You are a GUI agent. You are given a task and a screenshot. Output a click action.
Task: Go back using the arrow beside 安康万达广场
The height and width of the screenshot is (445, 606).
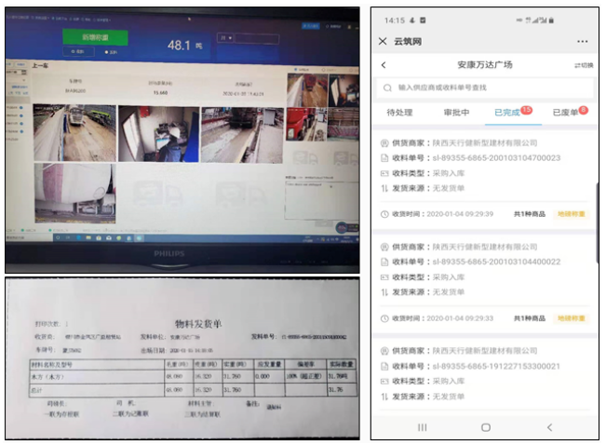pos(384,65)
